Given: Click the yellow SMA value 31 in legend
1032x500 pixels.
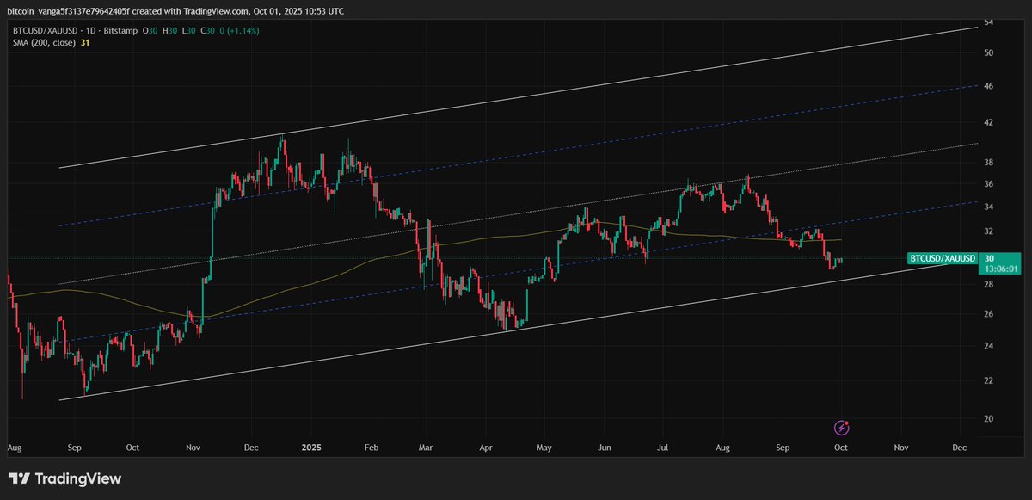Looking at the screenshot, I should tap(84, 43).
